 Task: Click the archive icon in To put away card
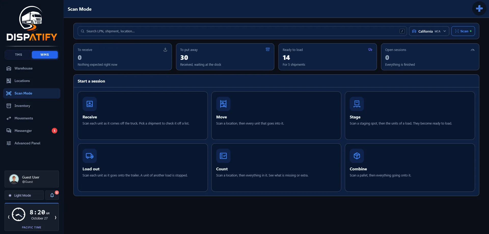pyautogui.click(x=268, y=49)
